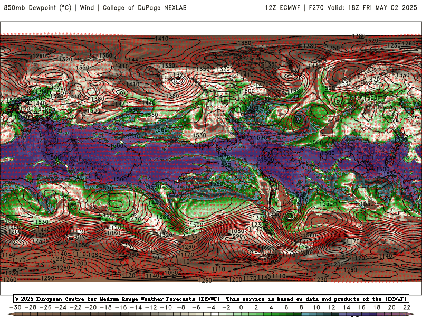
Task: Select the 16 value on the color scale
Action: [362, 307]
